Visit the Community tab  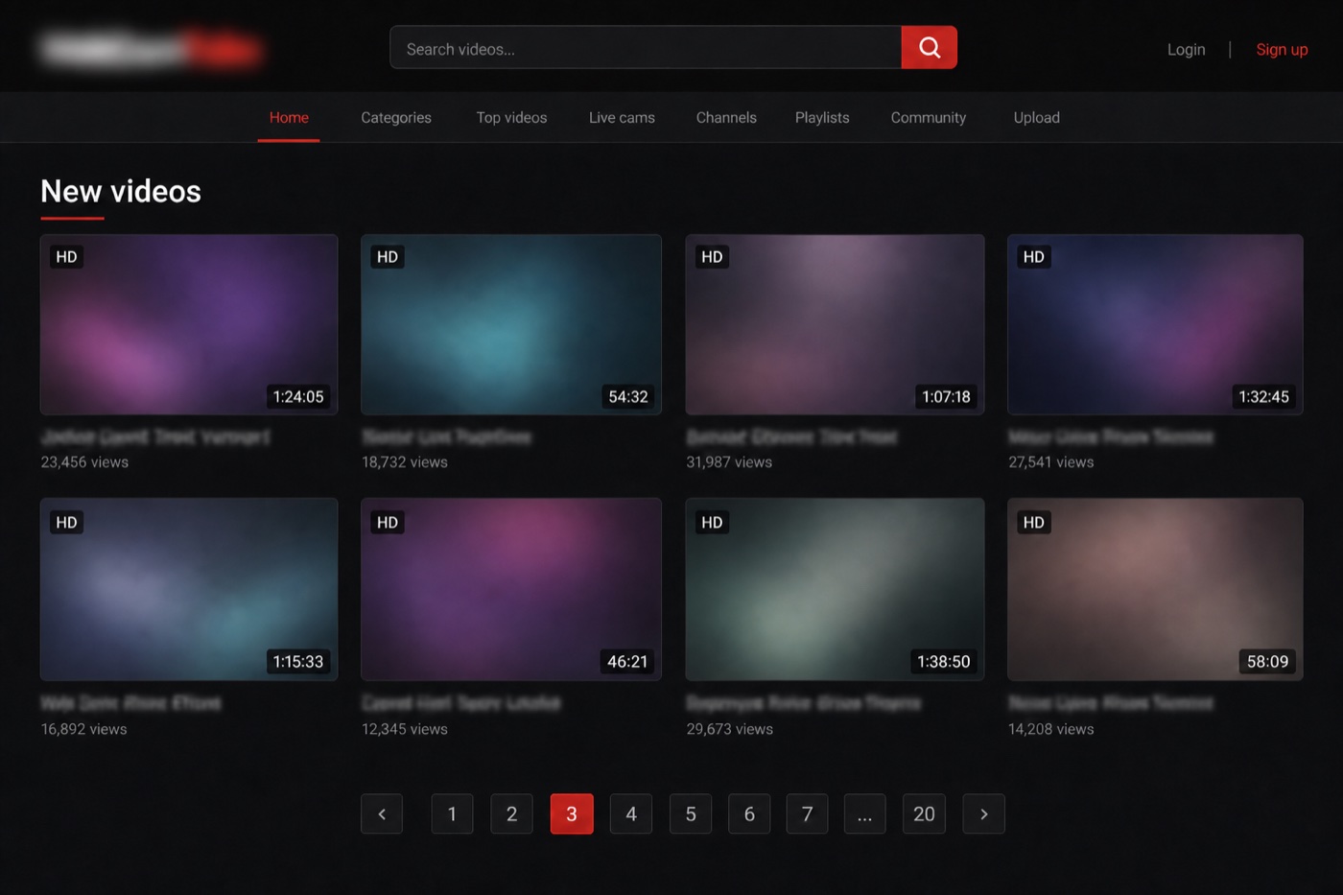point(929,117)
